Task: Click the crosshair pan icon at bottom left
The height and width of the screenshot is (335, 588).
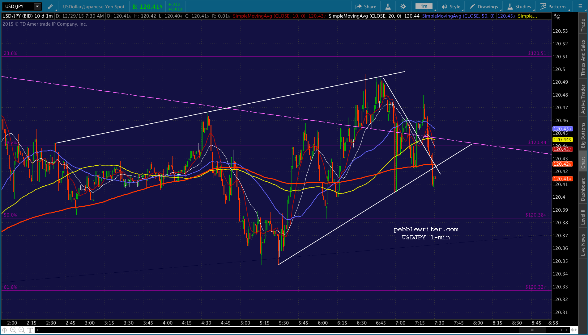Action: (x=5, y=330)
